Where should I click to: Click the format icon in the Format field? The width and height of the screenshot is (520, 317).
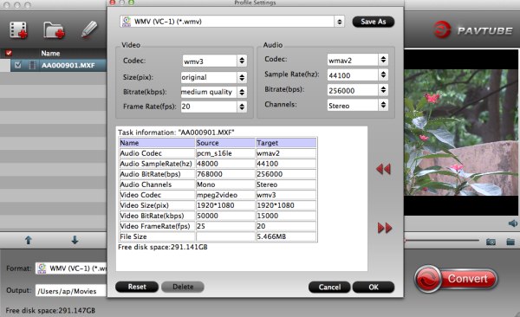tap(42, 268)
